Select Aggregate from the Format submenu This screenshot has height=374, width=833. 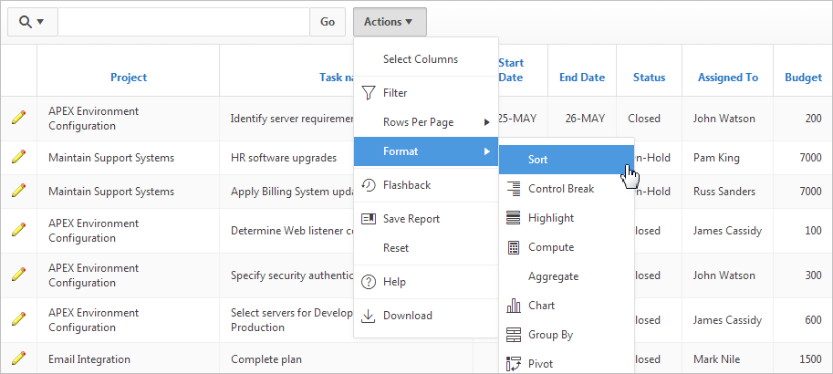point(553,276)
